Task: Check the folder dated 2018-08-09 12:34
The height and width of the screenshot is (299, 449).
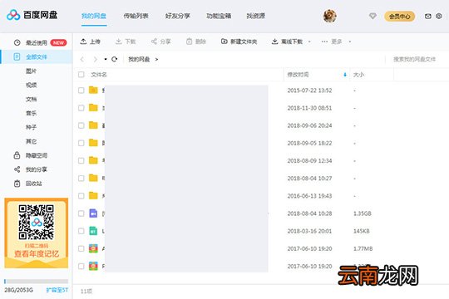Action: point(81,160)
